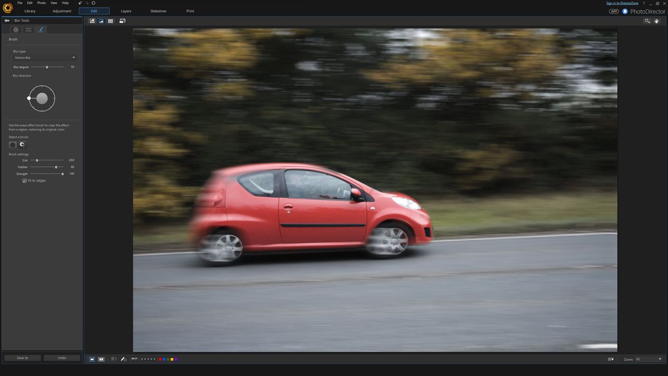
Task: Click the back arrow to exit Blur Tools
Action: coord(7,20)
